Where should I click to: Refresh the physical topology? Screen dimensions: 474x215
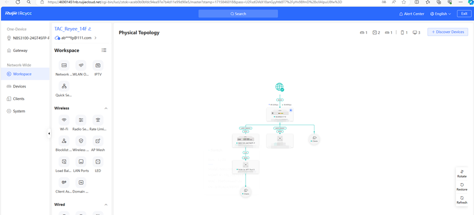click(x=461, y=200)
